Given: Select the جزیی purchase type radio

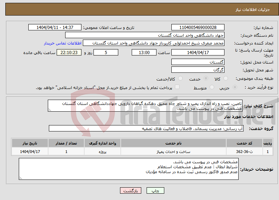Looking at the screenshot, I should [x=235, y=87].
